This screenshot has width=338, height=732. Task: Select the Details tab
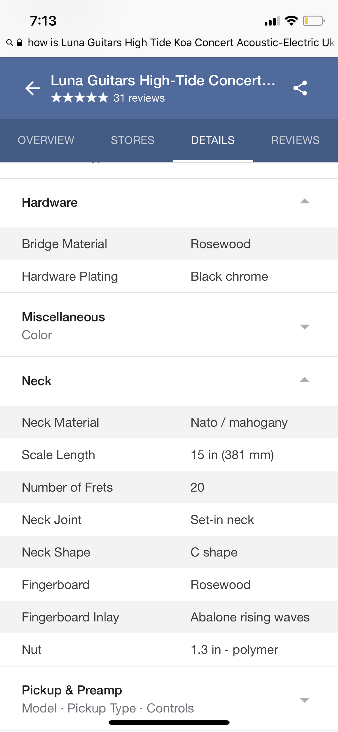(213, 140)
